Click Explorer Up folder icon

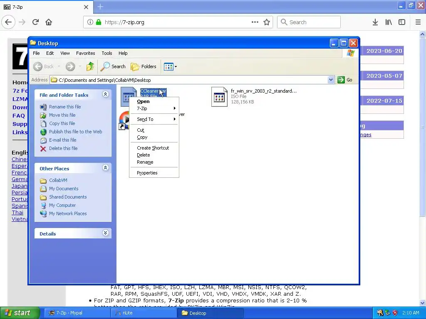click(x=90, y=66)
